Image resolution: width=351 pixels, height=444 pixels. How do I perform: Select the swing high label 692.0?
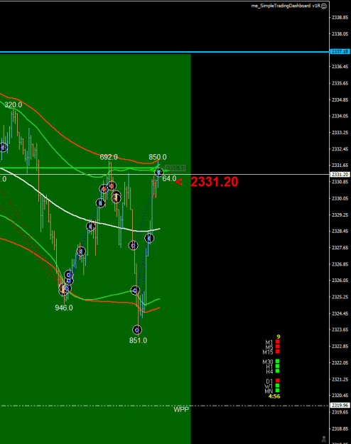(x=109, y=157)
